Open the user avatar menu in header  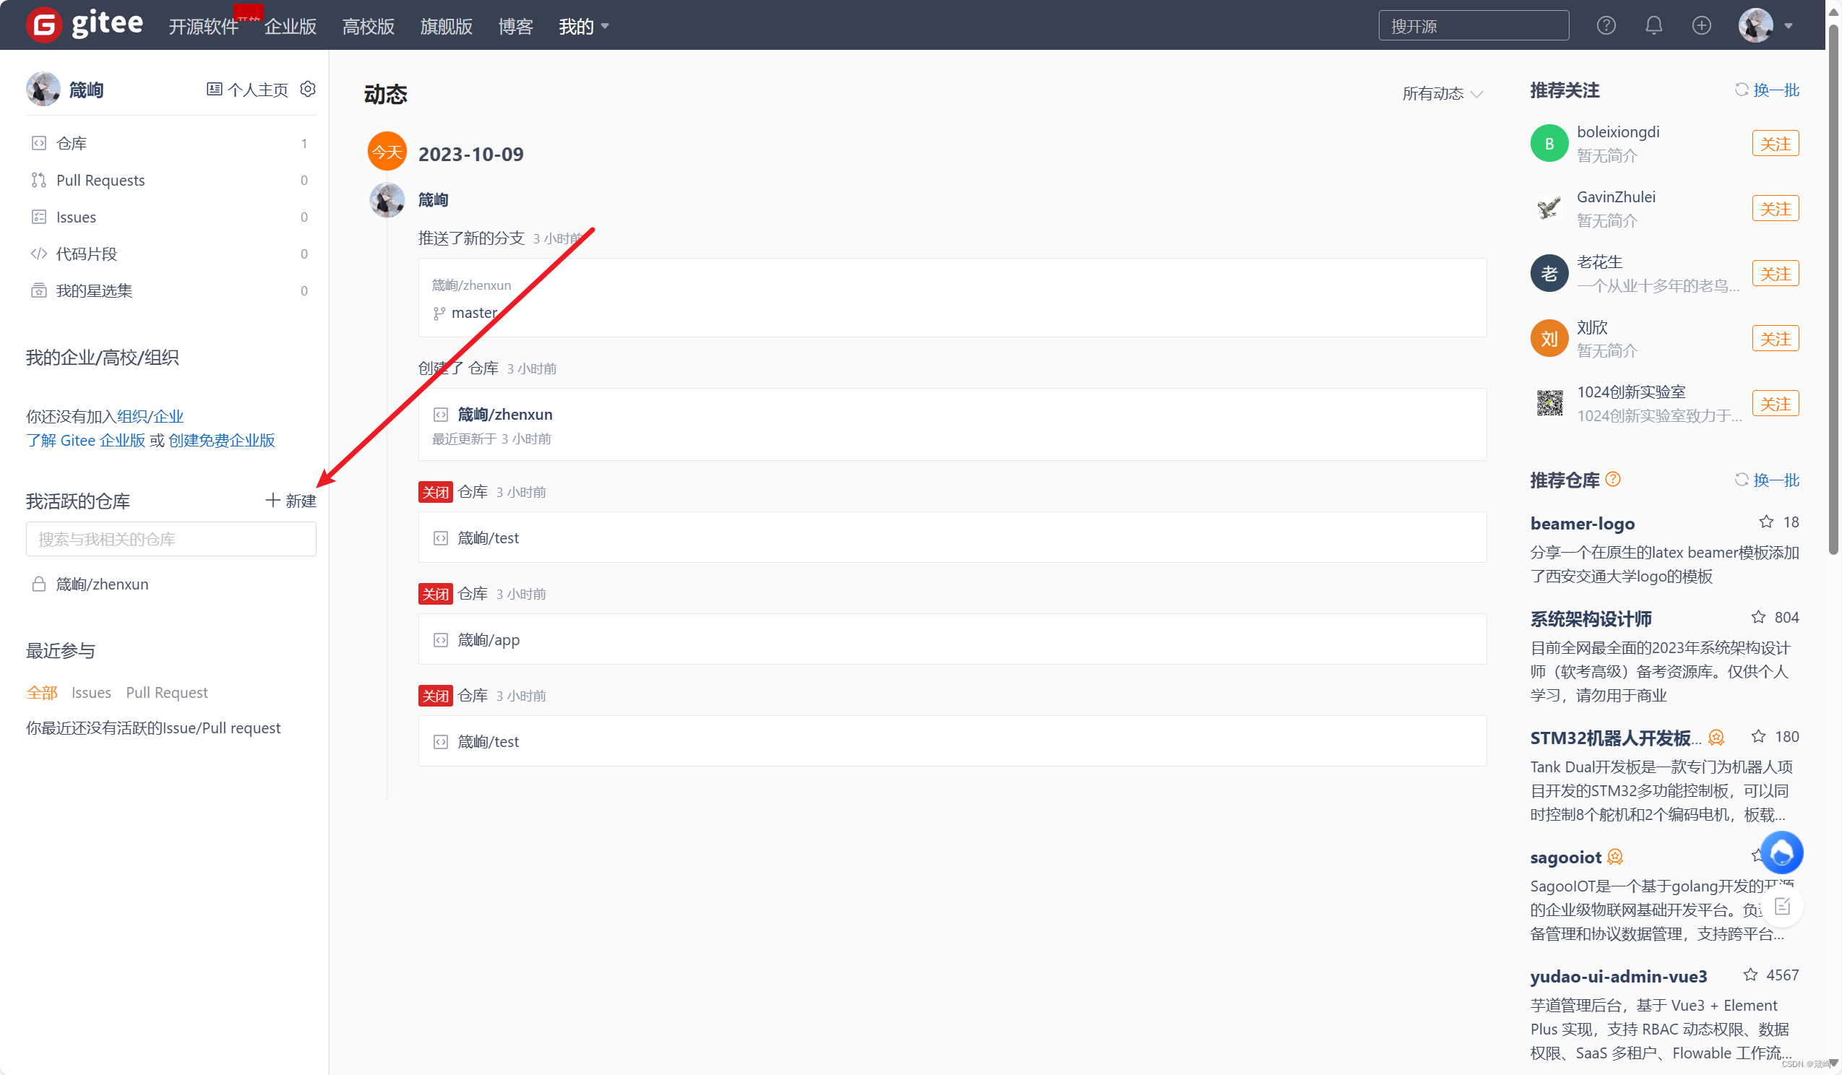tap(1765, 25)
